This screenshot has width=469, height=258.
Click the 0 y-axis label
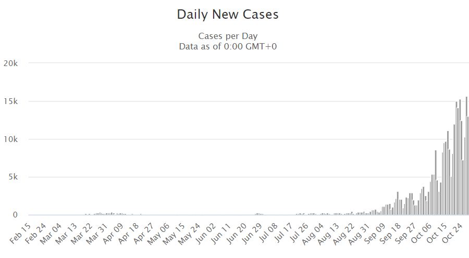pyautogui.click(x=15, y=215)
